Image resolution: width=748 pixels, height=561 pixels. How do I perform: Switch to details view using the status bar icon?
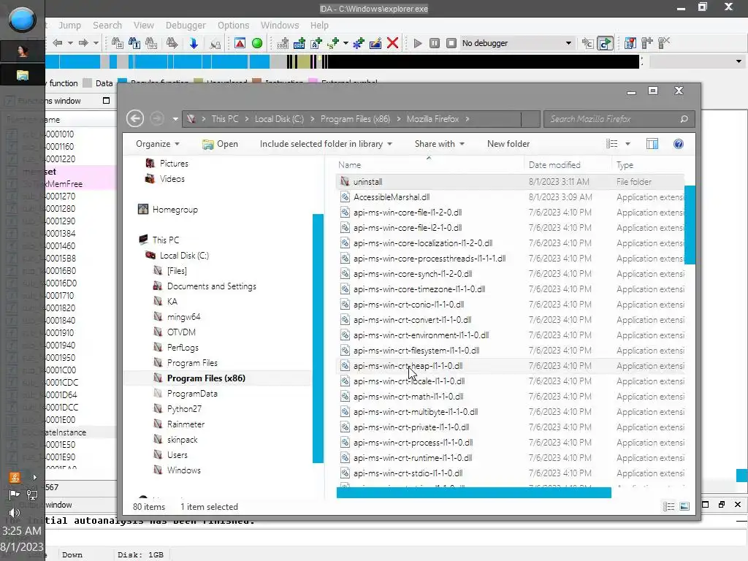click(x=669, y=507)
